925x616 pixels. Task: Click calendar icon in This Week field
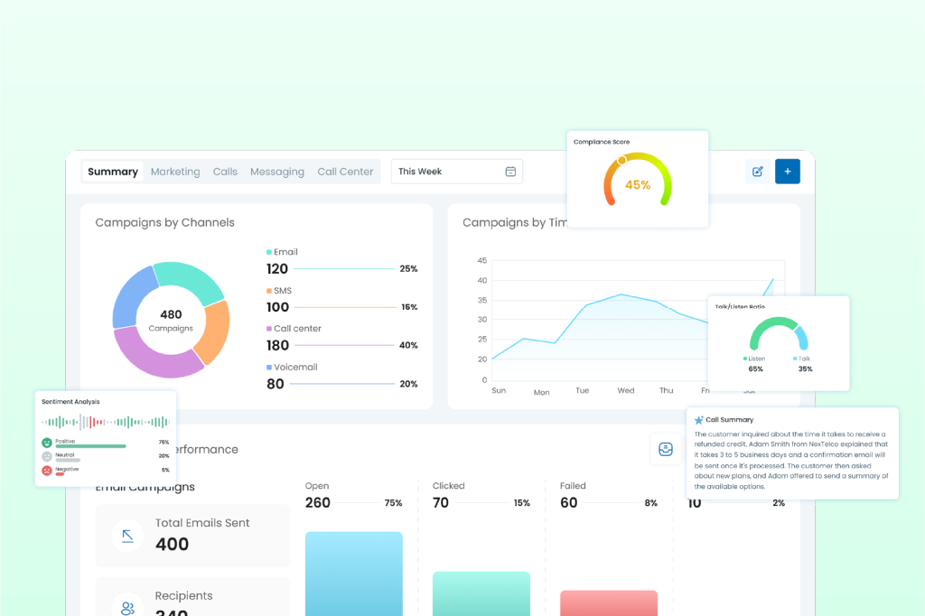click(510, 172)
